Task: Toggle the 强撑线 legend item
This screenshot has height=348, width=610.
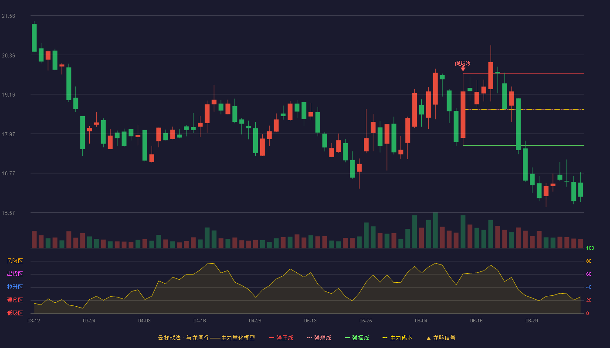Action: point(357,338)
